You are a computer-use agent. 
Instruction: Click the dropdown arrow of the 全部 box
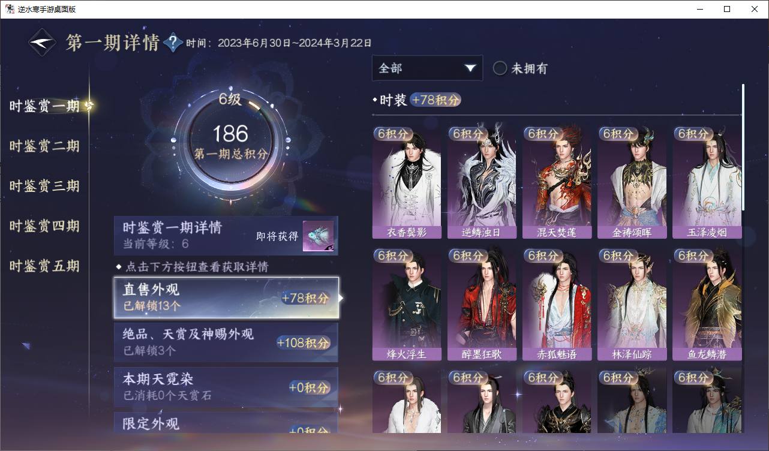(470, 68)
